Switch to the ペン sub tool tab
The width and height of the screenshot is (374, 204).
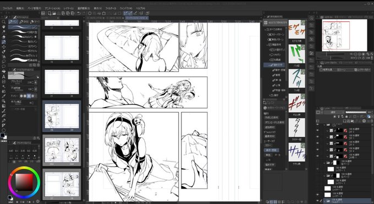tap(13, 21)
